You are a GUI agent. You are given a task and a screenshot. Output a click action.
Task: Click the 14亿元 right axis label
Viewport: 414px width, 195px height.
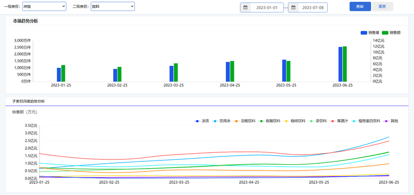click(378, 40)
